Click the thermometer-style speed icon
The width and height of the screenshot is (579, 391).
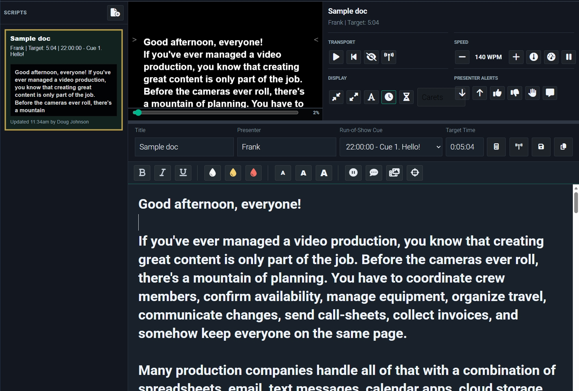[534, 57]
